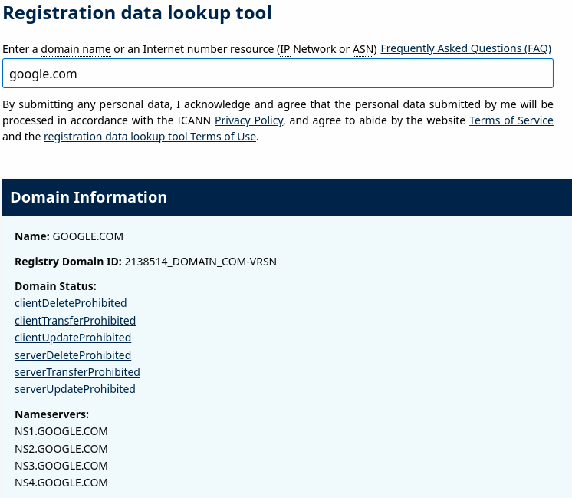Click the clientDeleteProhibited status link
This screenshot has width=572, height=498.
(x=71, y=303)
